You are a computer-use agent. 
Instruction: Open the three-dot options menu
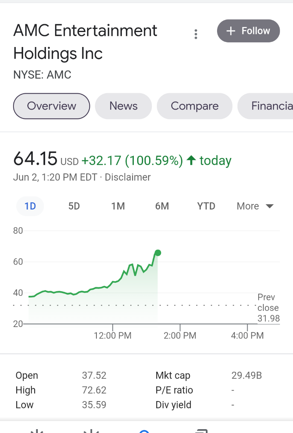(196, 34)
